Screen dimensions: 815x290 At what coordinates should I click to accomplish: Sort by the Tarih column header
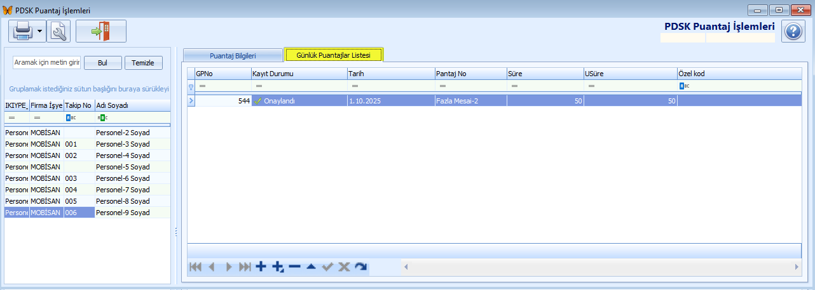click(390, 74)
